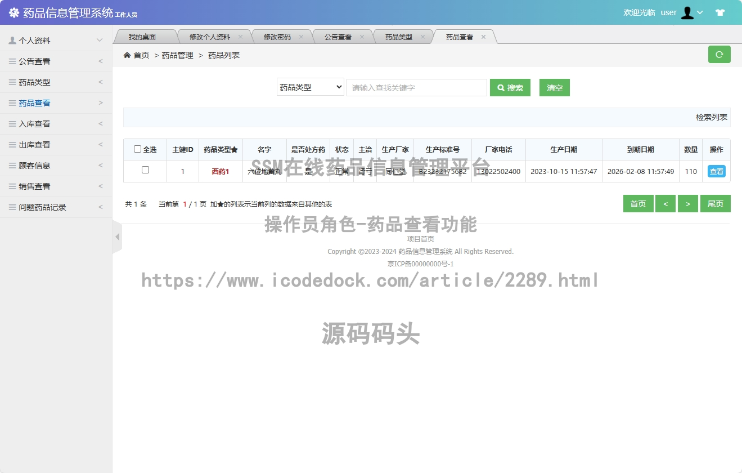Expand the 公告查看 sidebar arrow

(x=101, y=61)
